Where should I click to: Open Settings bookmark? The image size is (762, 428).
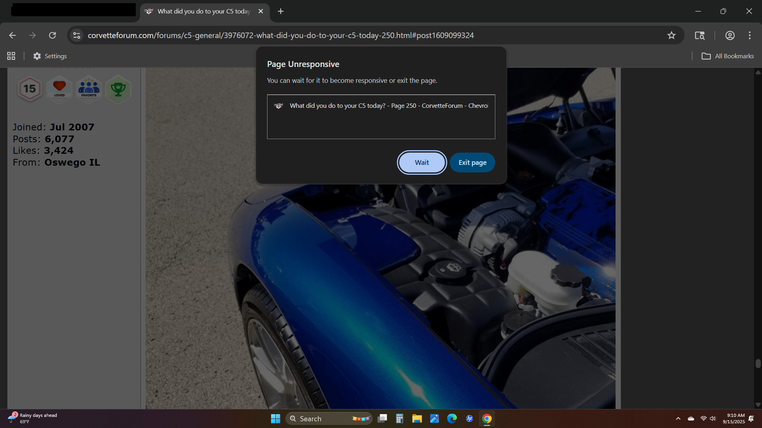click(50, 56)
